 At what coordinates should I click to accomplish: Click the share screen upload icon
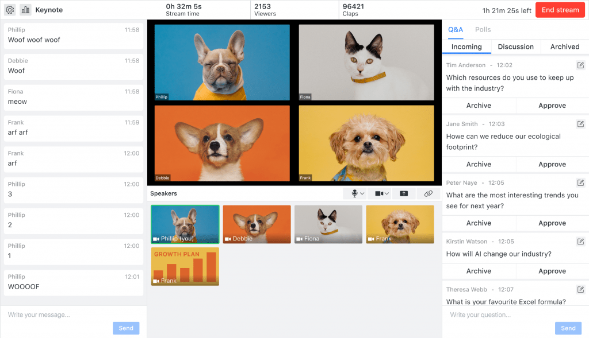click(x=404, y=194)
